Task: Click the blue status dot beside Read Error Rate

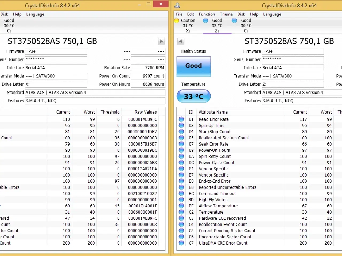Action: 181,119
